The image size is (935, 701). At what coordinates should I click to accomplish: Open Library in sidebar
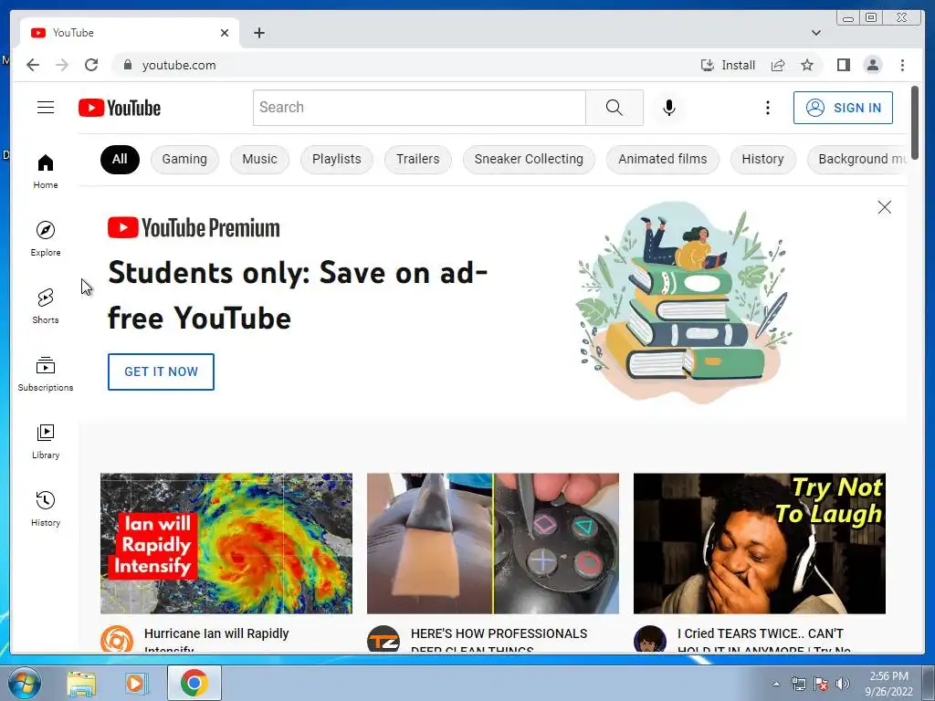pos(46,441)
